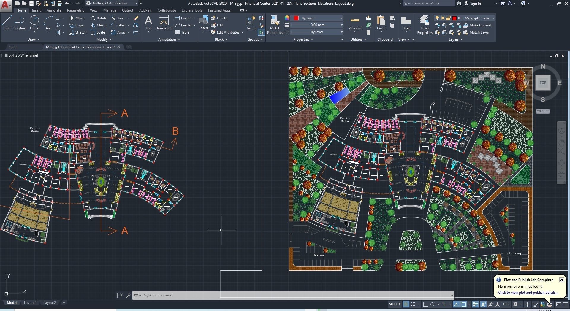Open Layer Properties manager
Viewport: 570px width, 311px height.
[x=425, y=25]
